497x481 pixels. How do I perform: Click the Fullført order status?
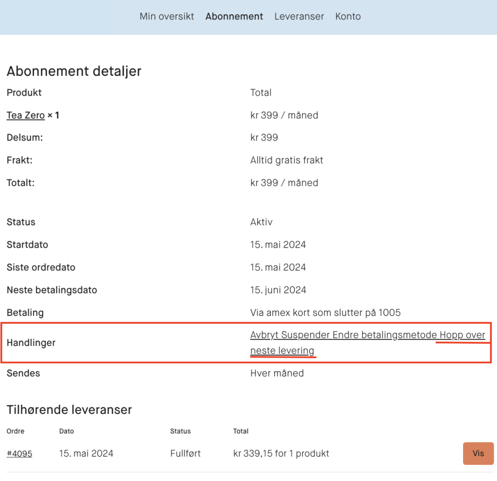coord(185,454)
